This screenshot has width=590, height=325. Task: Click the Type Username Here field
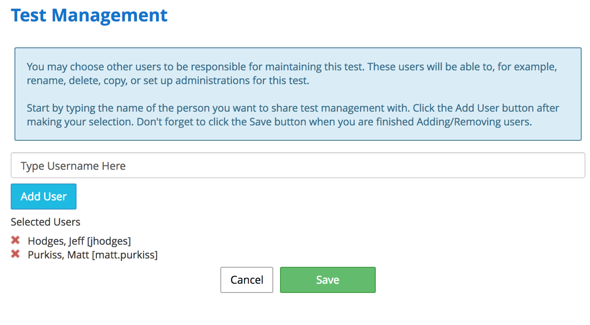tap(298, 166)
